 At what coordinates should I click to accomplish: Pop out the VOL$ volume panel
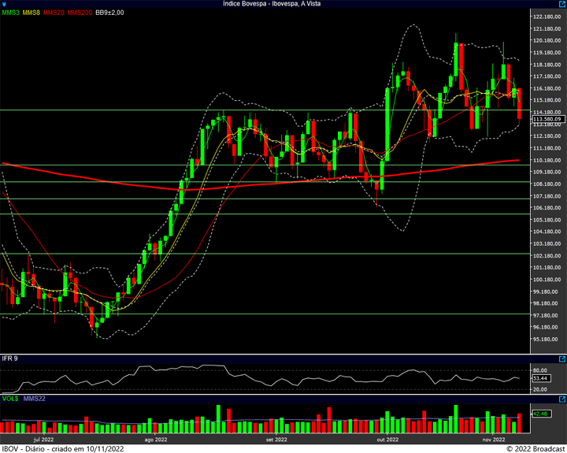[562, 399]
